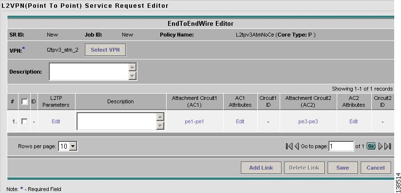Open the Rows per page dropdown

click(68, 146)
